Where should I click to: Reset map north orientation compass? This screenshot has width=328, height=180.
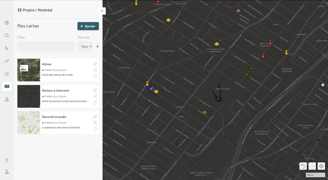point(312,166)
